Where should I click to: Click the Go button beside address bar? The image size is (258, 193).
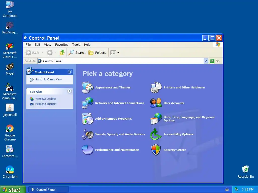[x=215, y=61]
